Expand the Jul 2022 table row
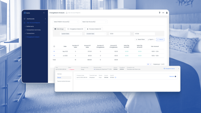Screen dimensions: 201x113 pos(54,55)
